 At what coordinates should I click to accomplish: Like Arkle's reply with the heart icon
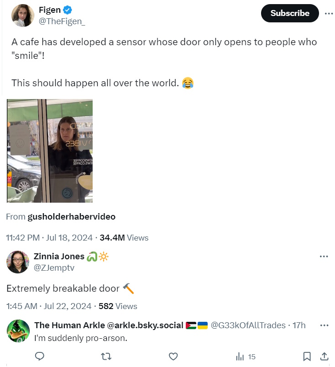coord(173,356)
